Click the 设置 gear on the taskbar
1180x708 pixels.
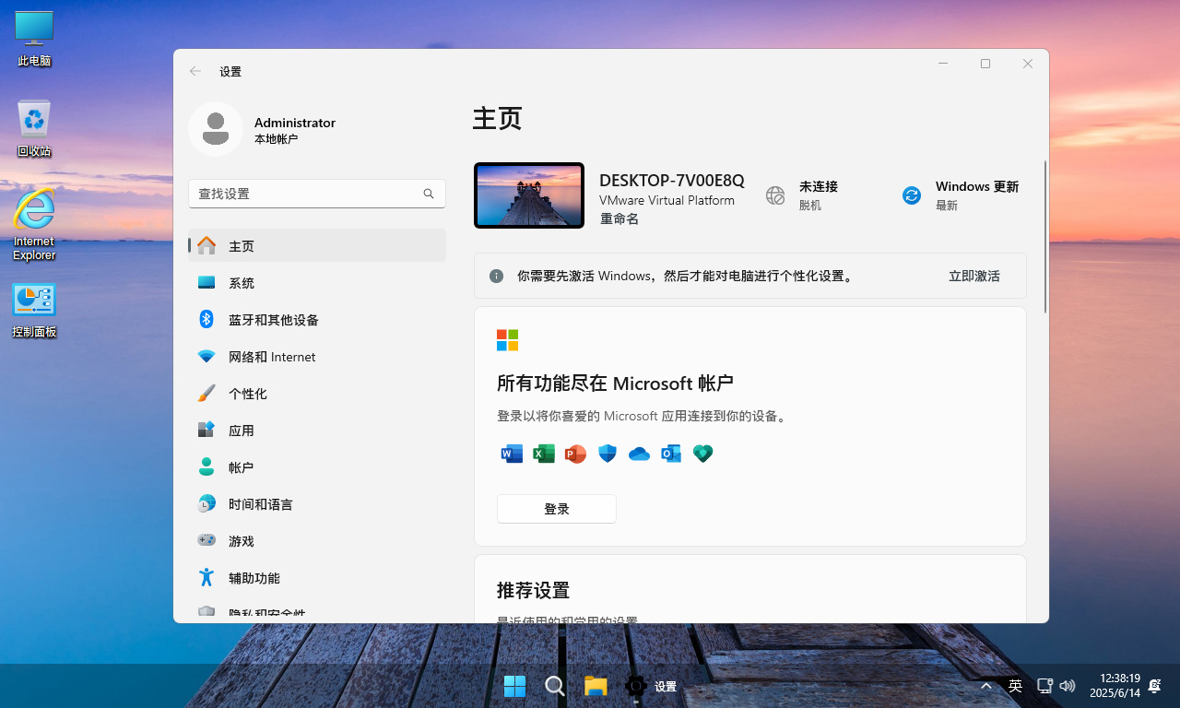tap(635, 686)
